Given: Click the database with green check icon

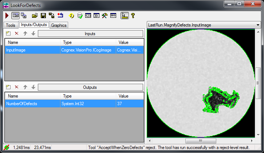Looking at the screenshot, I should 80,16.
